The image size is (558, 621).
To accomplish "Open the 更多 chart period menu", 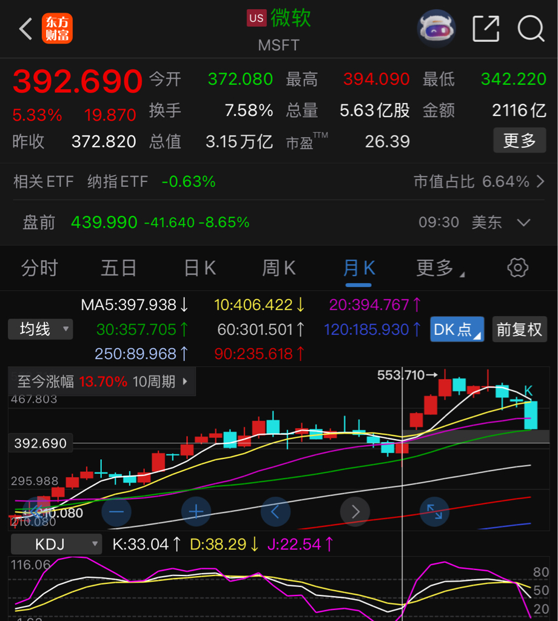I will click(440, 269).
